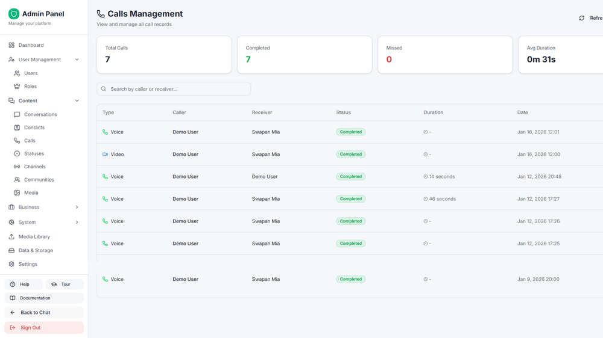Screen dimensions: 603x338
Task: Open the Documentation link
Action: tap(44, 298)
